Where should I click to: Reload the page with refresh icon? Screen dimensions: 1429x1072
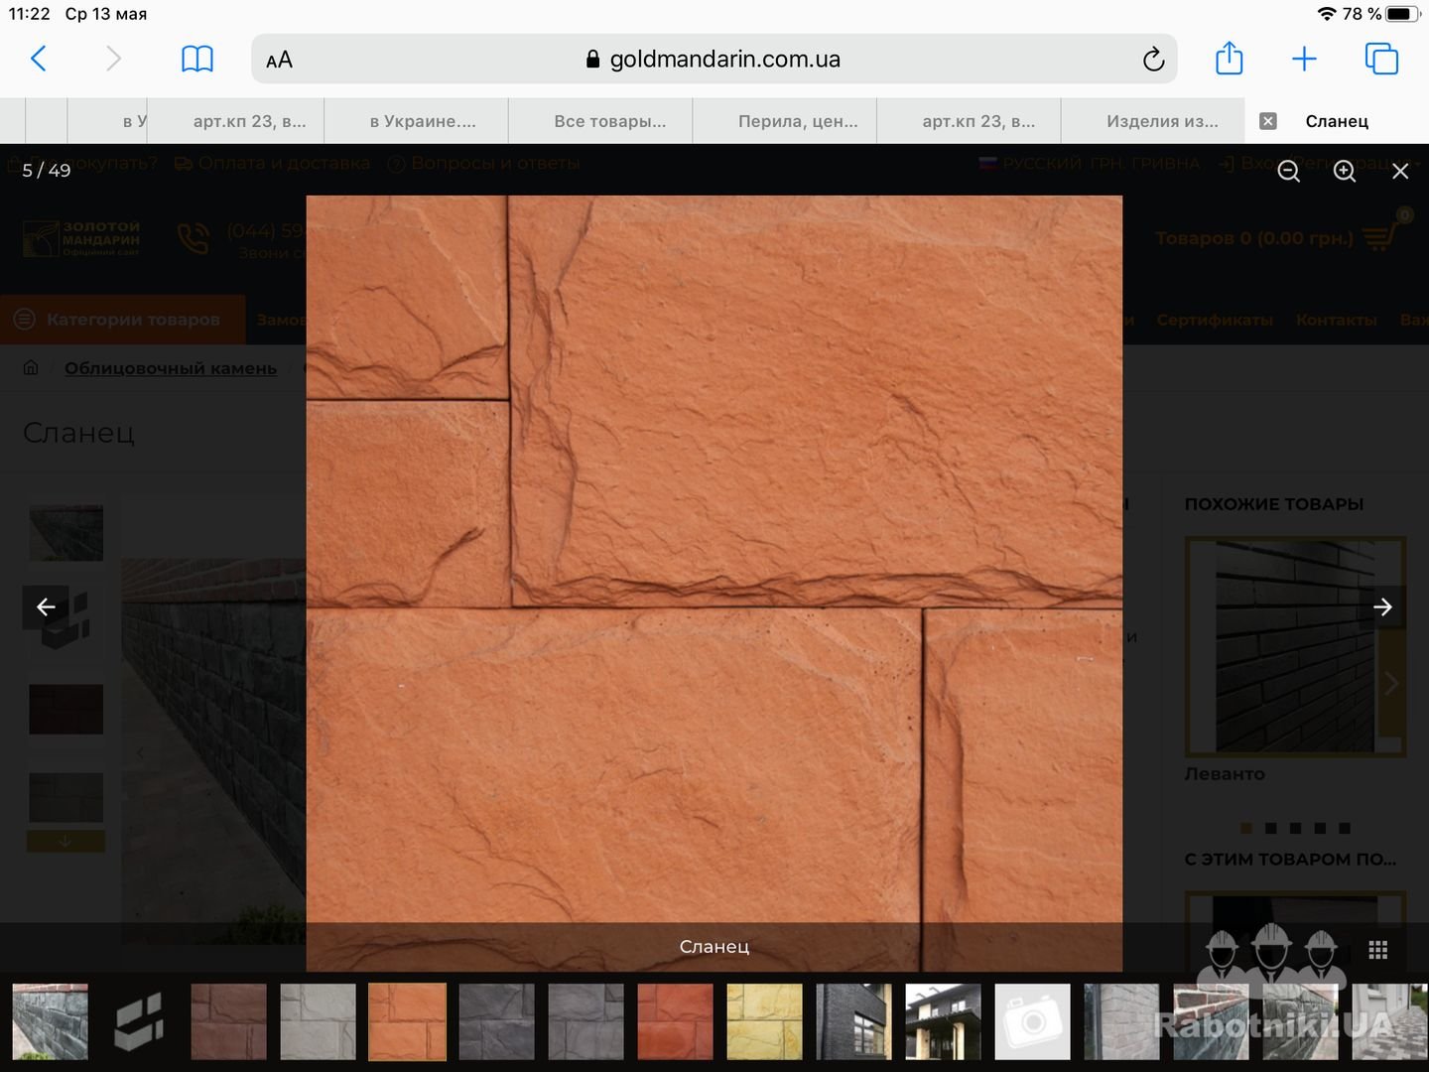point(1153,60)
